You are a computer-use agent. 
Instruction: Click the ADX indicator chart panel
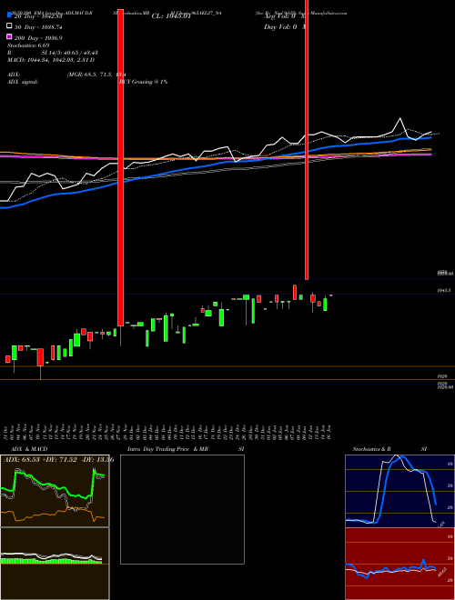pyautogui.click(x=55, y=491)
